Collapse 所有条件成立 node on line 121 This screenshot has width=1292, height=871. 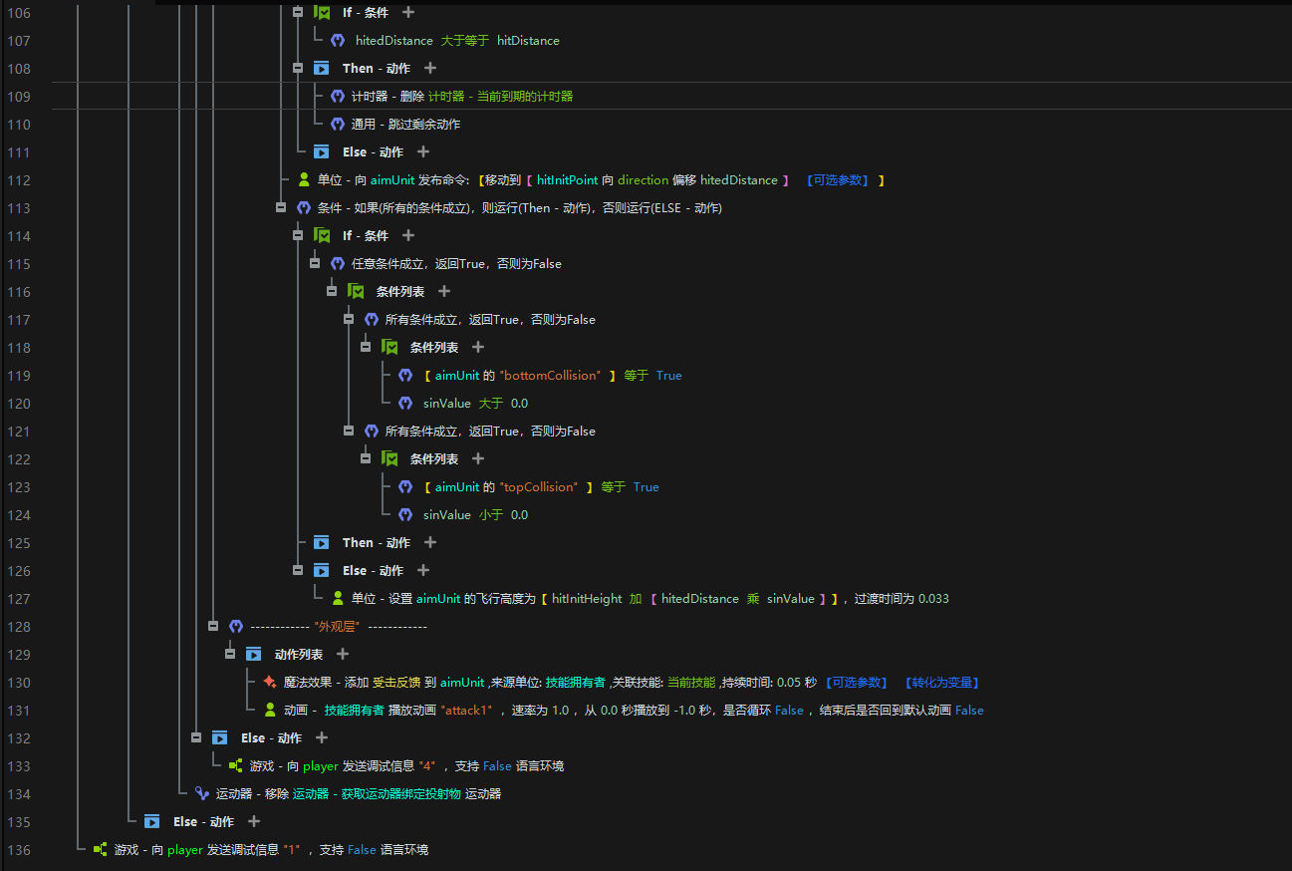point(349,431)
